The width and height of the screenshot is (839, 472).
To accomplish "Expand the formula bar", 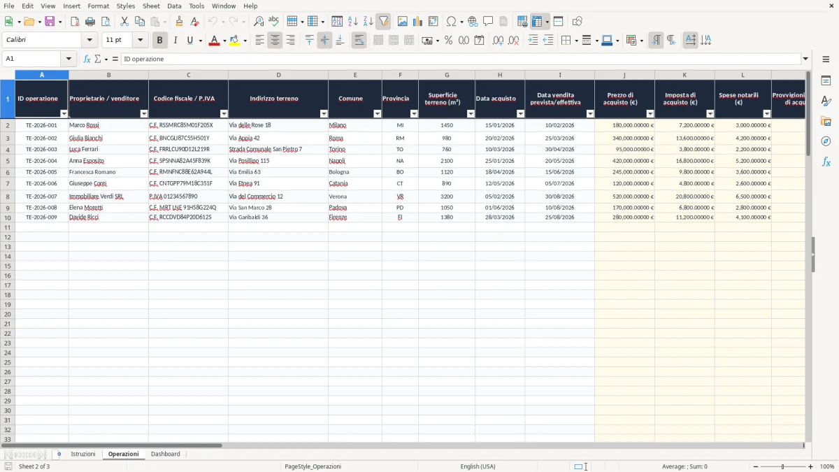I will point(805,59).
